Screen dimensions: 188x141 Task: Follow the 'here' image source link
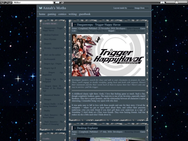click(x=147, y=8)
